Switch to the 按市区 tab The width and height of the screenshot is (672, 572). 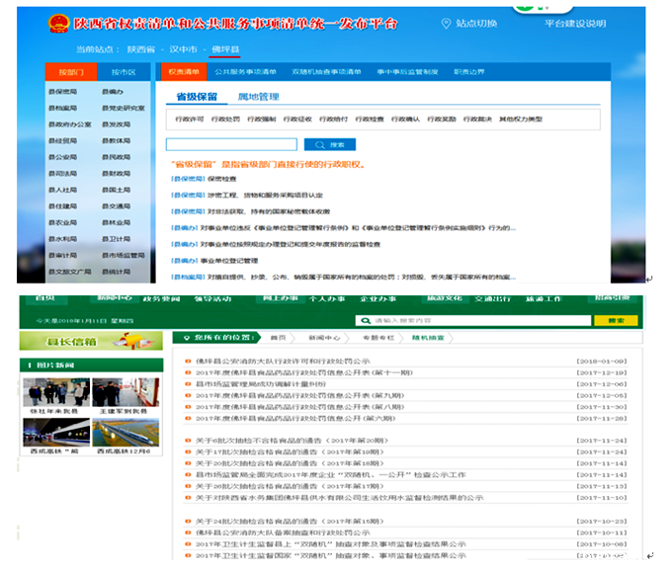pyautogui.click(x=124, y=72)
